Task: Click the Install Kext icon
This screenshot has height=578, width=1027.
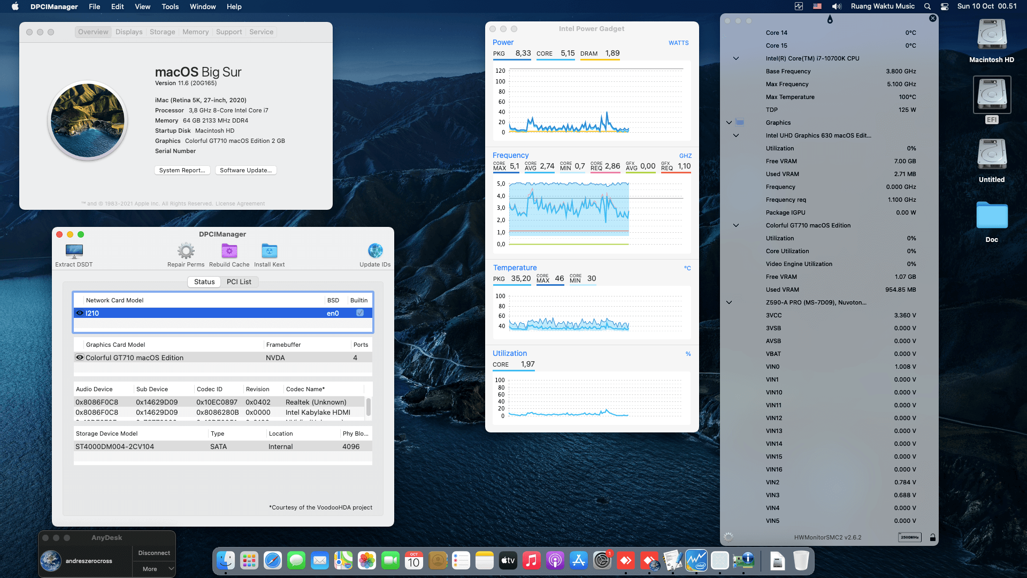Action: [x=269, y=250]
